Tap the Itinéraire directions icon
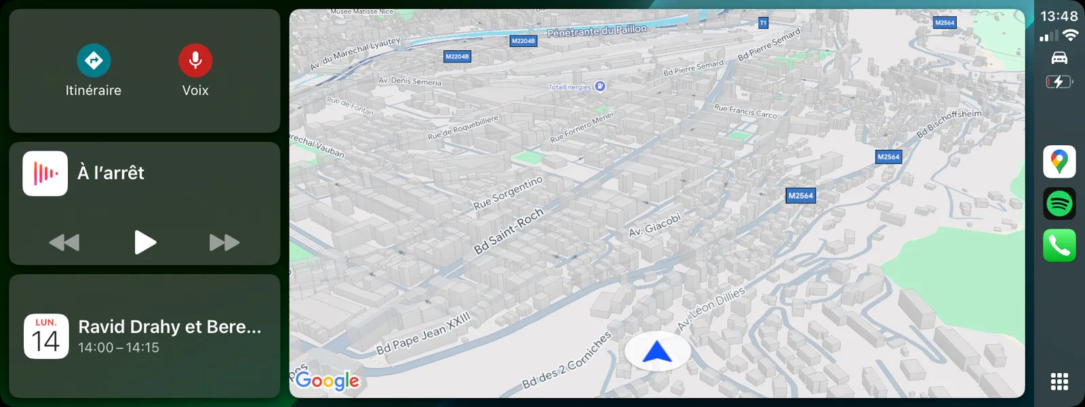Screen dimensions: 1085x407 tap(94, 60)
